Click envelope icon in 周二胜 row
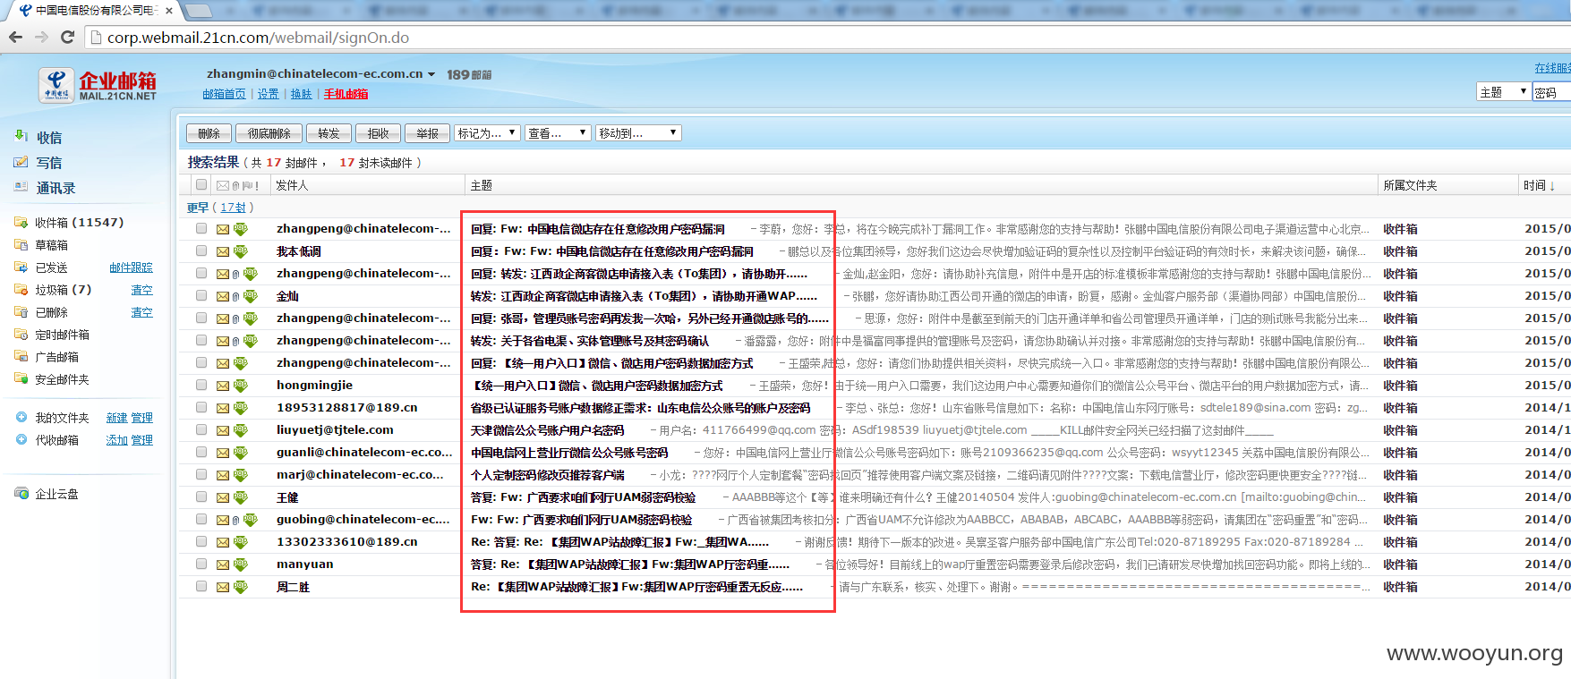The width and height of the screenshot is (1571, 679). [x=223, y=587]
